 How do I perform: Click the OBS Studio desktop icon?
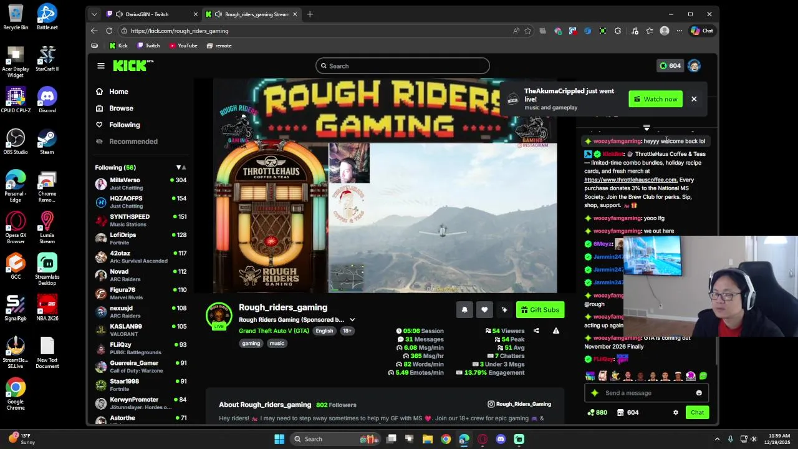(16, 142)
